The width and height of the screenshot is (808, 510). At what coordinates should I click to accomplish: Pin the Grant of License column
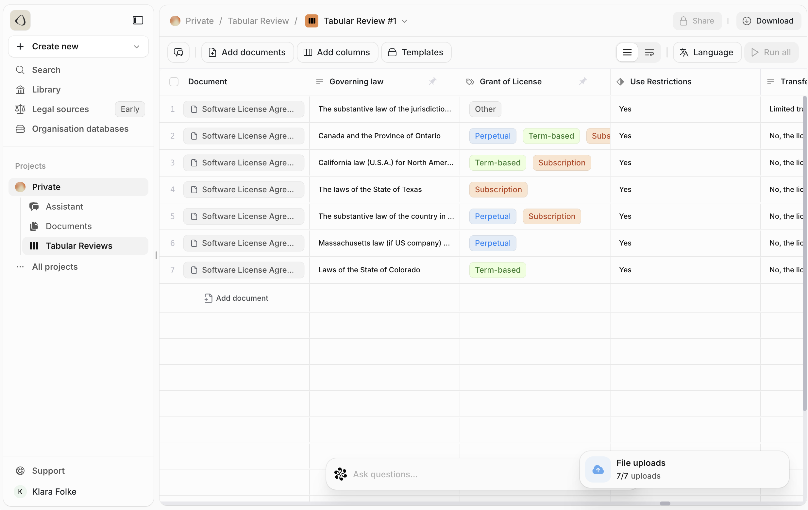click(582, 81)
